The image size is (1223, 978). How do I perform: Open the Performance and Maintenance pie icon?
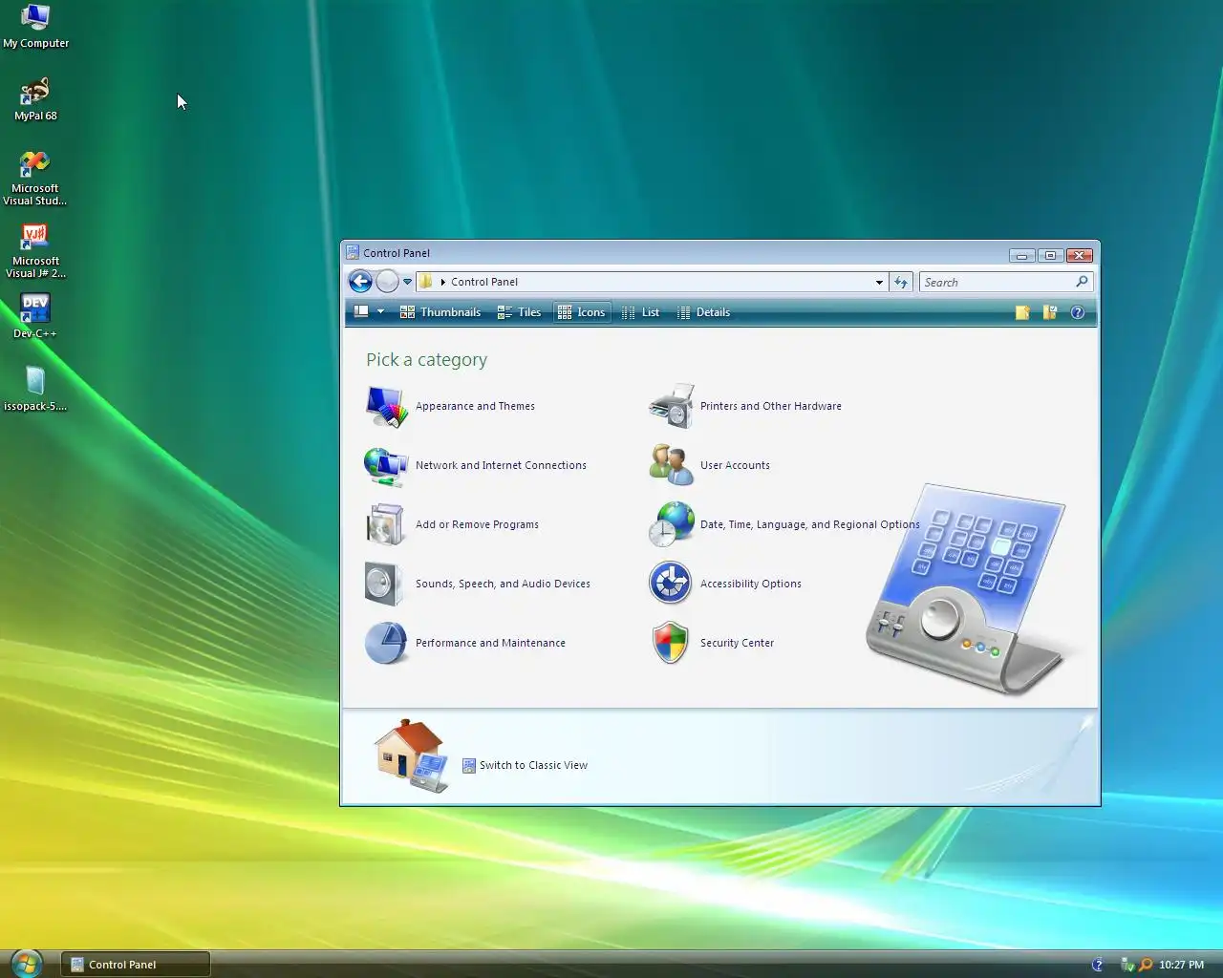386,644
